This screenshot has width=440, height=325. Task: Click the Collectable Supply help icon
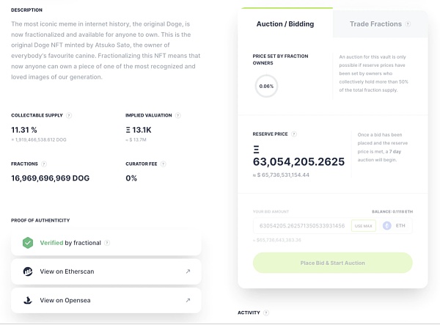[x=69, y=115]
